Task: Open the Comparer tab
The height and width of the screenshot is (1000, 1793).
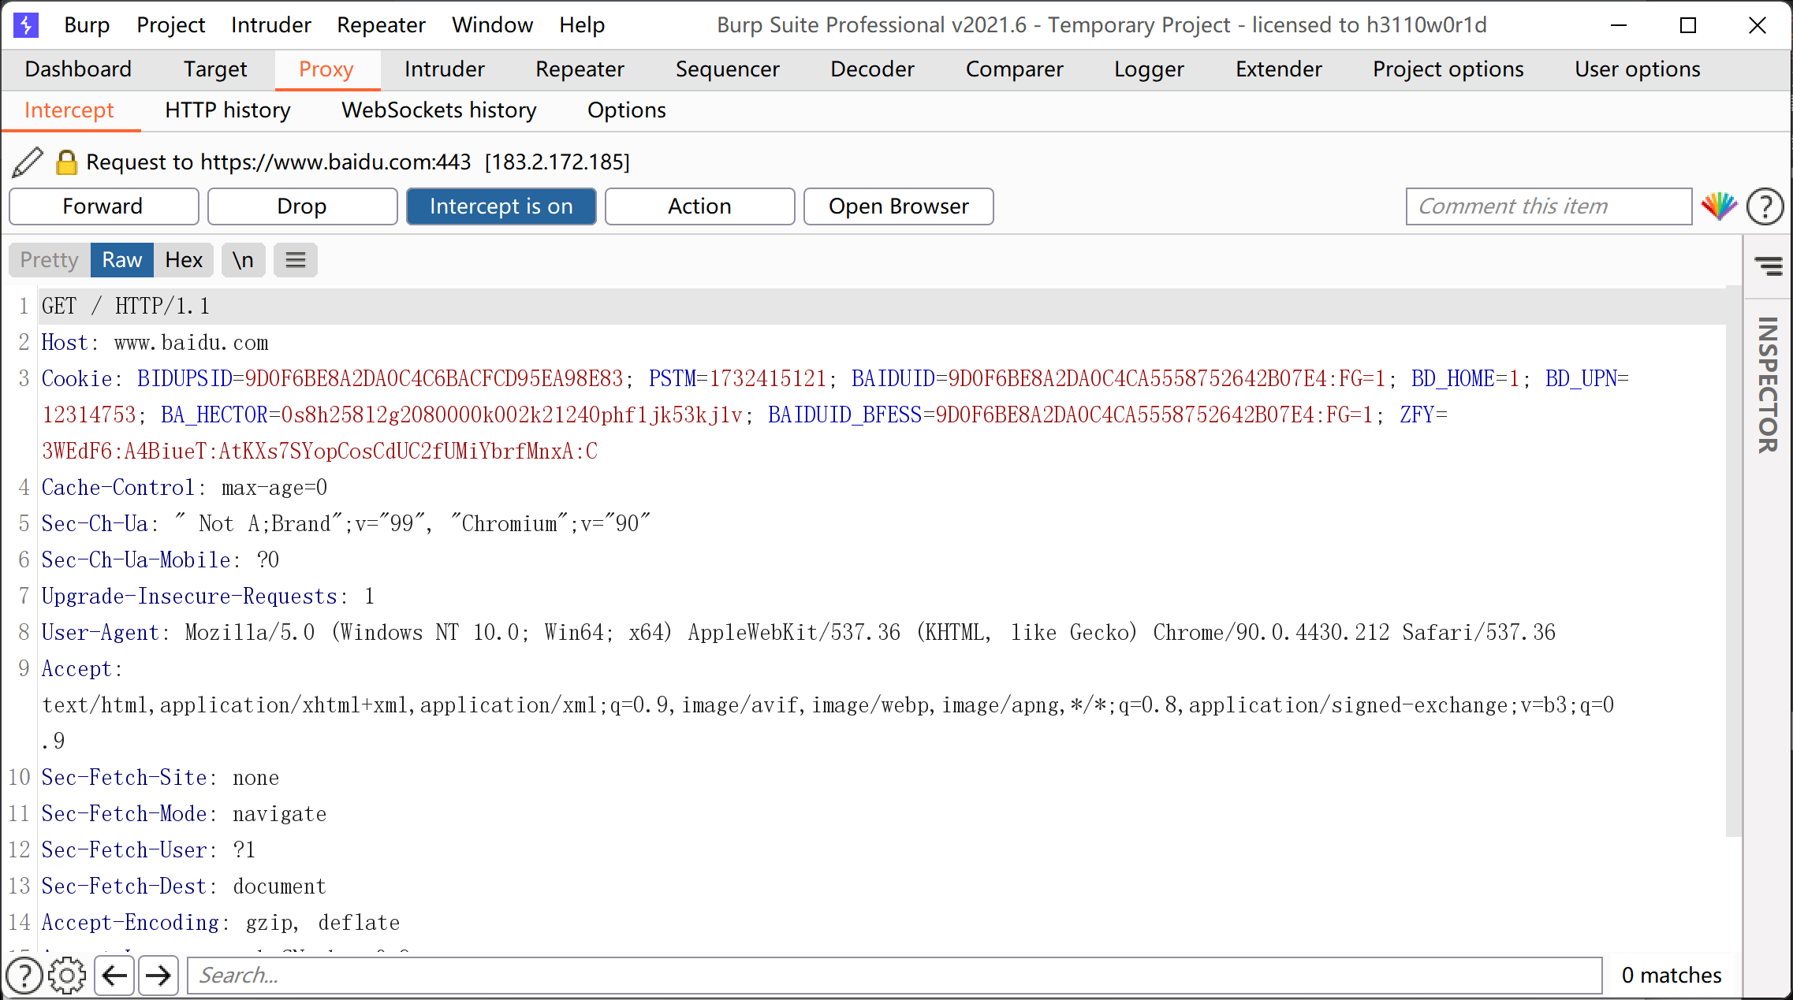Action: (1015, 69)
